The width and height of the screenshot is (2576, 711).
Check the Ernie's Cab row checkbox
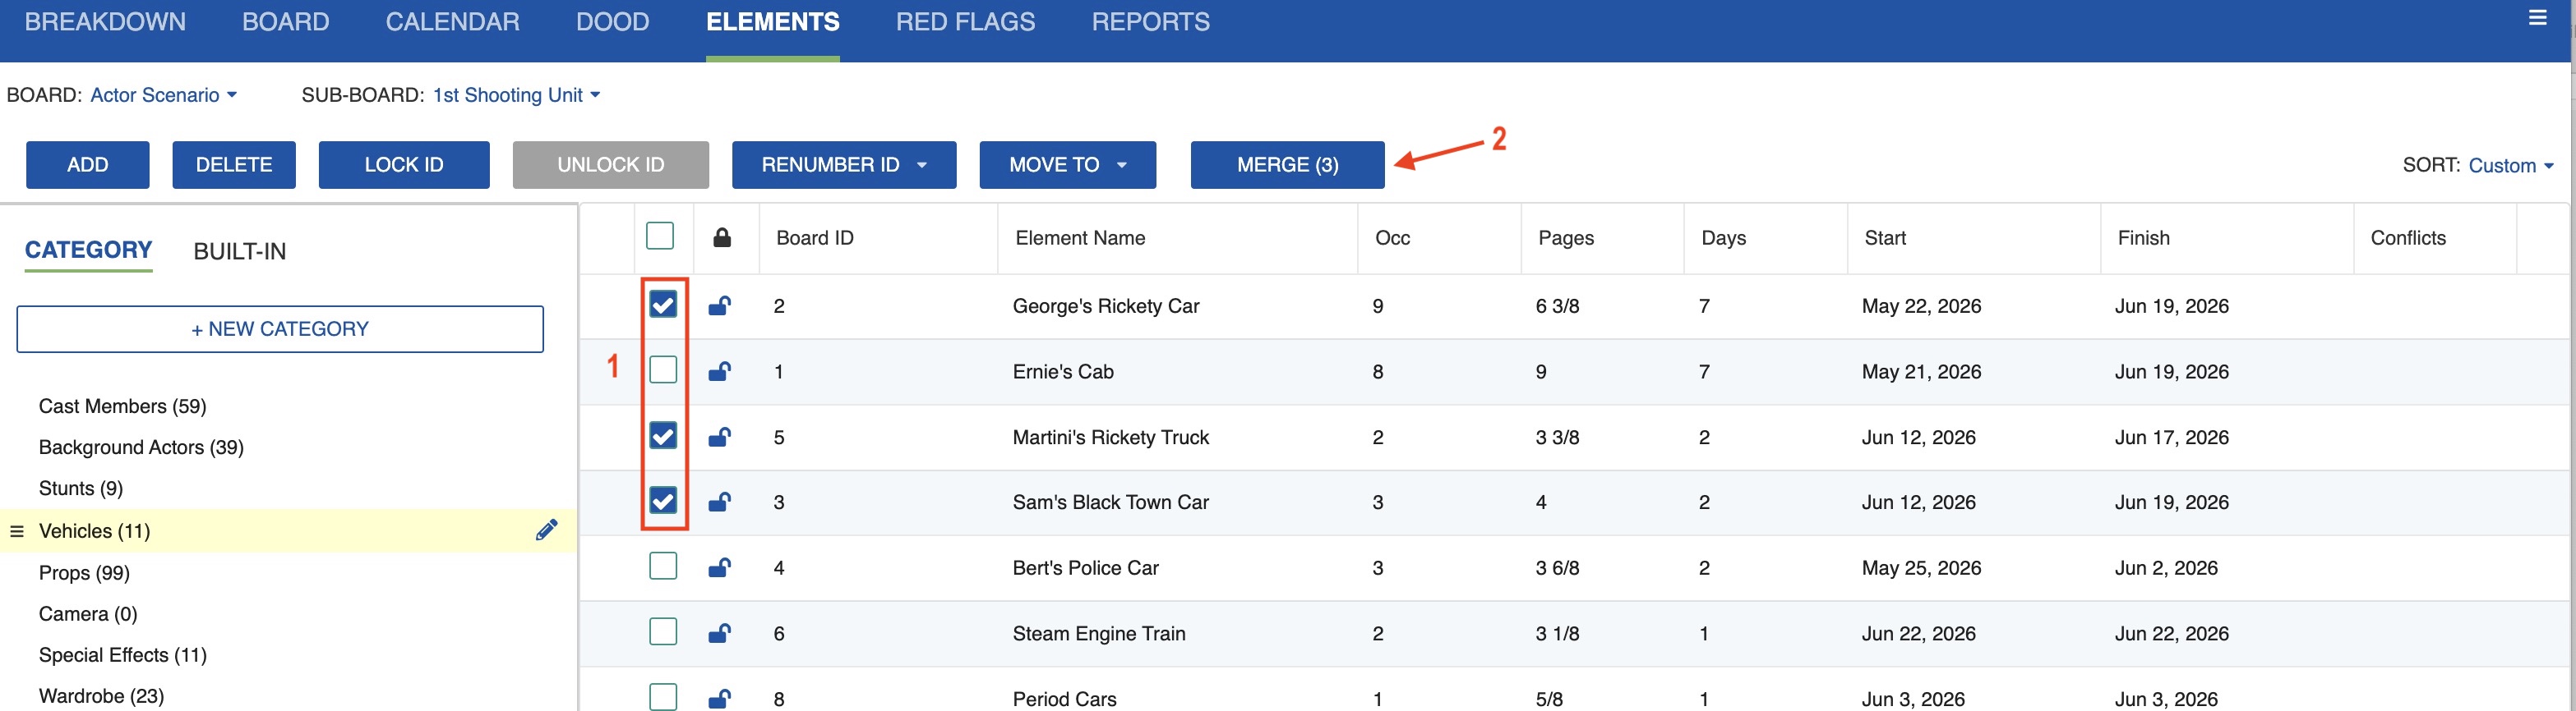[x=662, y=370]
